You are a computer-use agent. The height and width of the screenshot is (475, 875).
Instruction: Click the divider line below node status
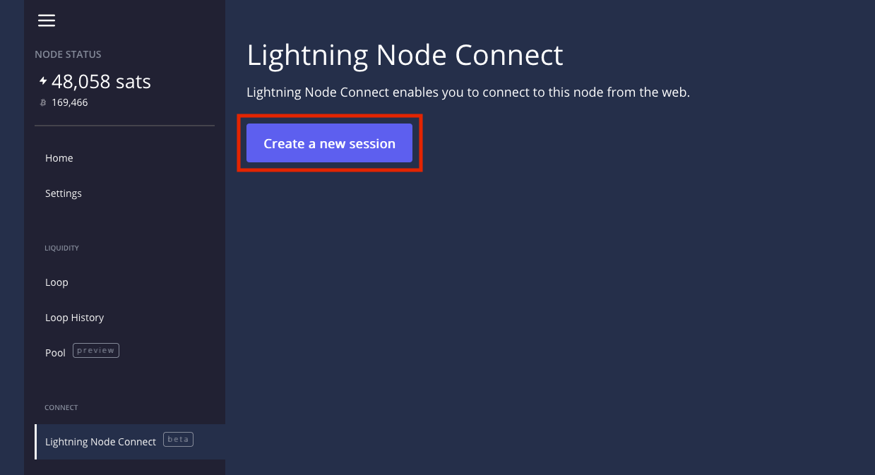click(124, 126)
